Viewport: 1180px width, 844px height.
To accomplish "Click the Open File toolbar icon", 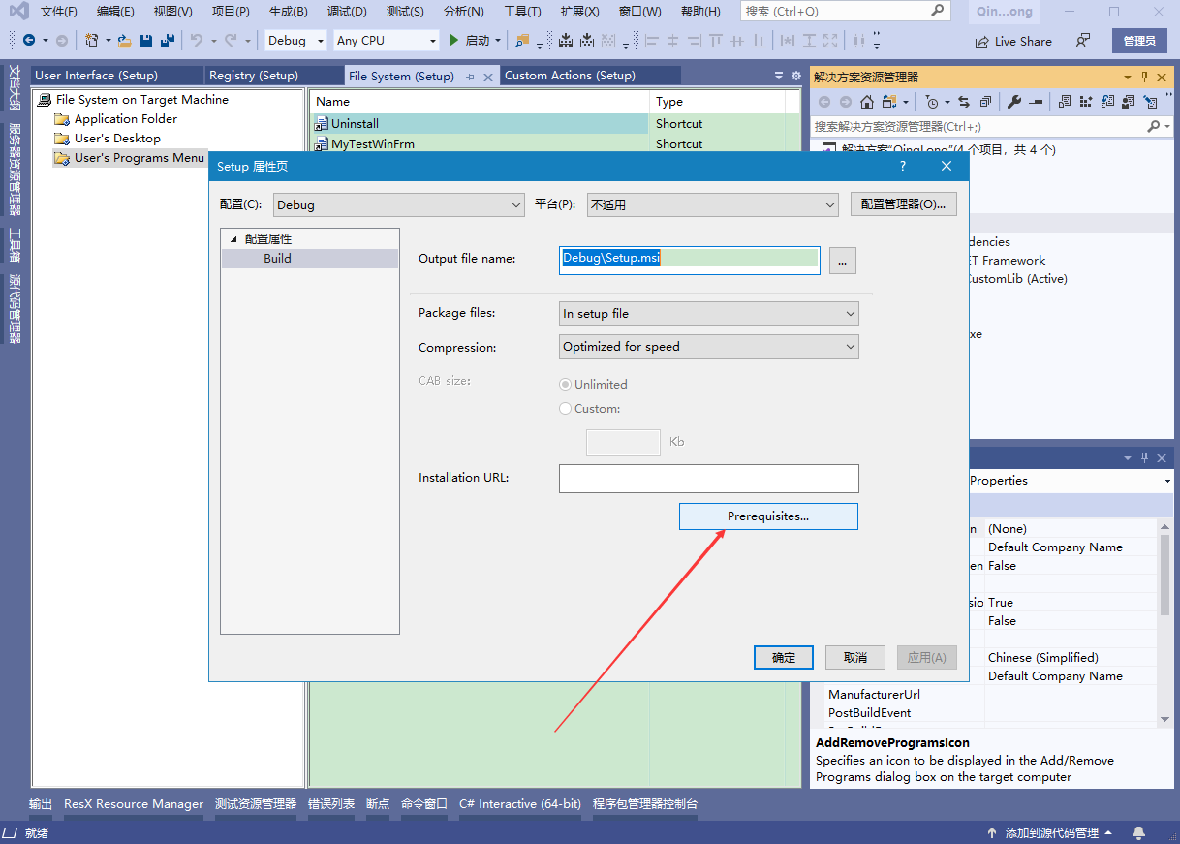I will (125, 41).
